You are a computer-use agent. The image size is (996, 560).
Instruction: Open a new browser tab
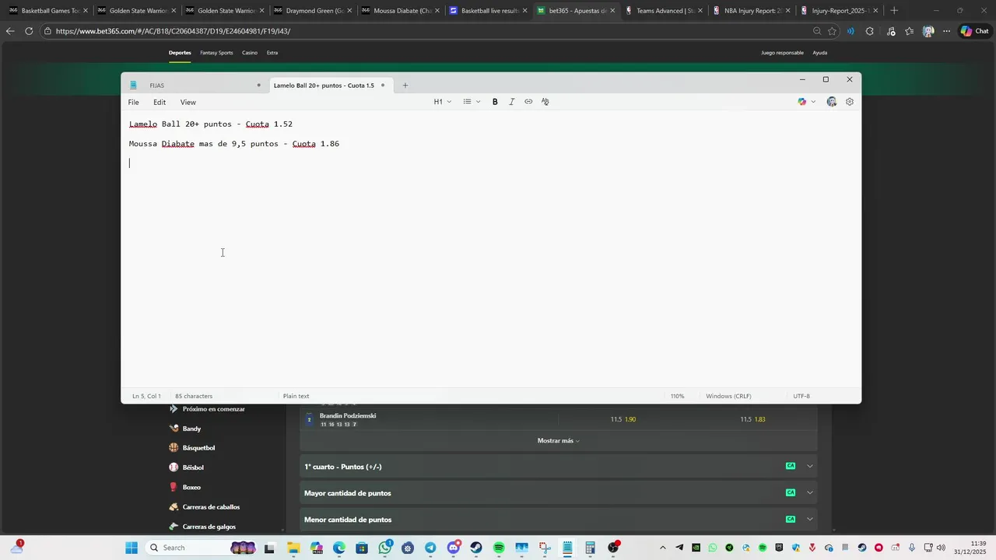tap(894, 11)
